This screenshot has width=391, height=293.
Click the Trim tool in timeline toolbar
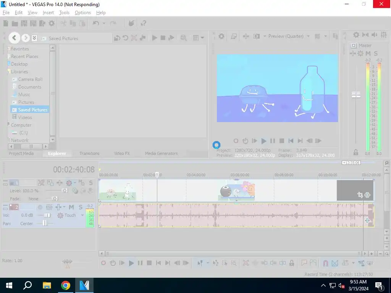tap(255, 263)
